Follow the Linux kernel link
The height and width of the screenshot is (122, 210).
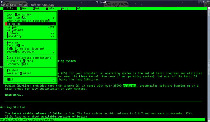[x=83, y=76]
